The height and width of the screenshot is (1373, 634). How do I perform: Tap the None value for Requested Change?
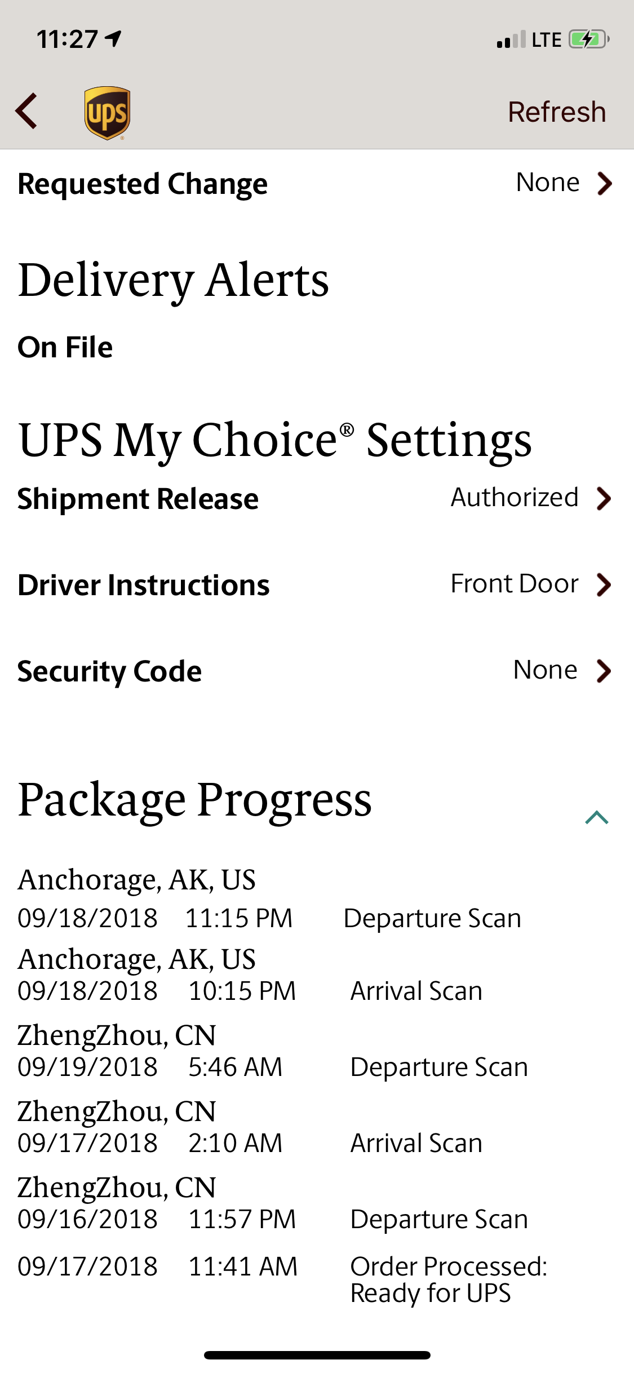click(x=548, y=183)
